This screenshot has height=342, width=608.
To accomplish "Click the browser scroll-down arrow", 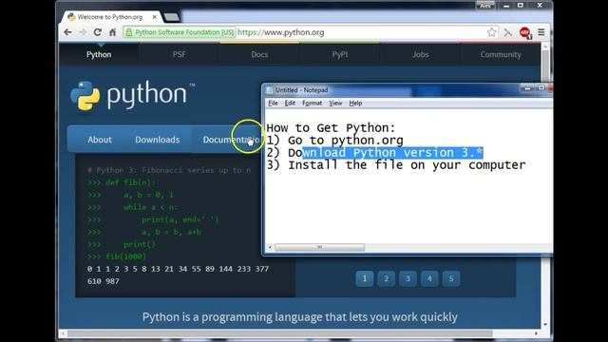I will (545, 325).
